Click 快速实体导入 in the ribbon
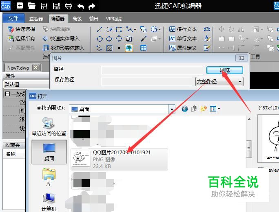 pos(61,39)
